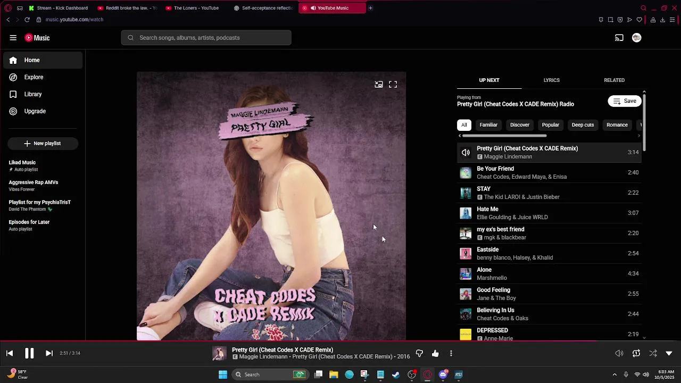Click Pretty Girl now-playing speaker icon
The width and height of the screenshot is (681, 383).
(466, 153)
